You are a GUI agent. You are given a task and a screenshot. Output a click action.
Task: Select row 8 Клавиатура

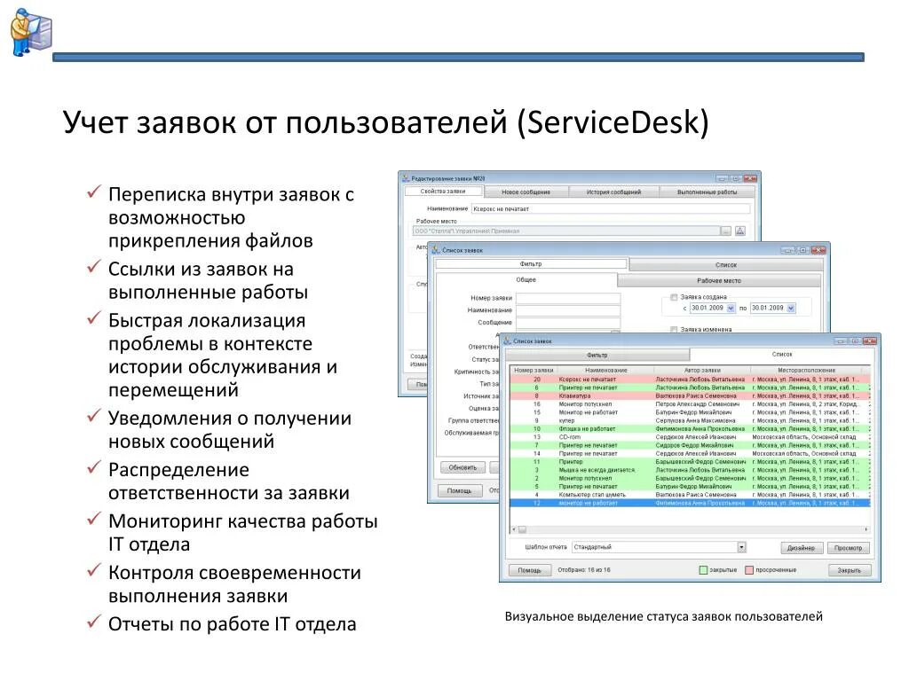pyautogui.click(x=690, y=396)
